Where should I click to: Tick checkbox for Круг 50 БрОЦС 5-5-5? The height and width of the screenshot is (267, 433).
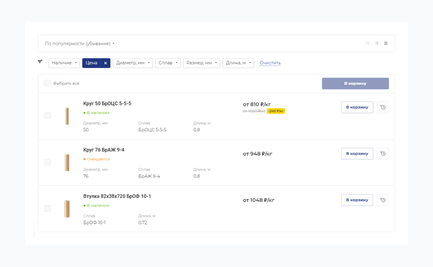tap(48, 116)
